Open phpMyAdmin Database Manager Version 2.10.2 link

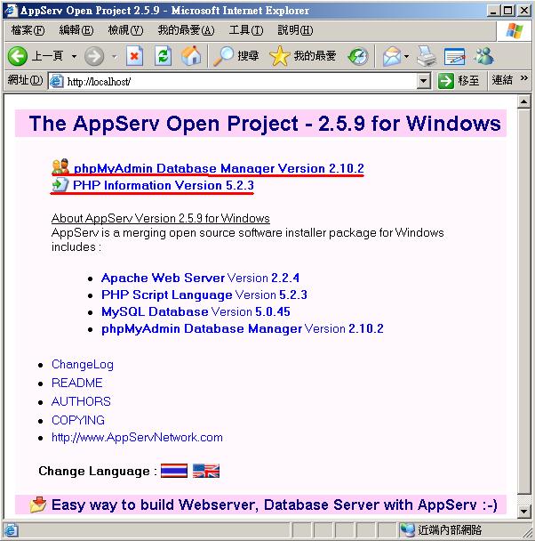click(218, 168)
